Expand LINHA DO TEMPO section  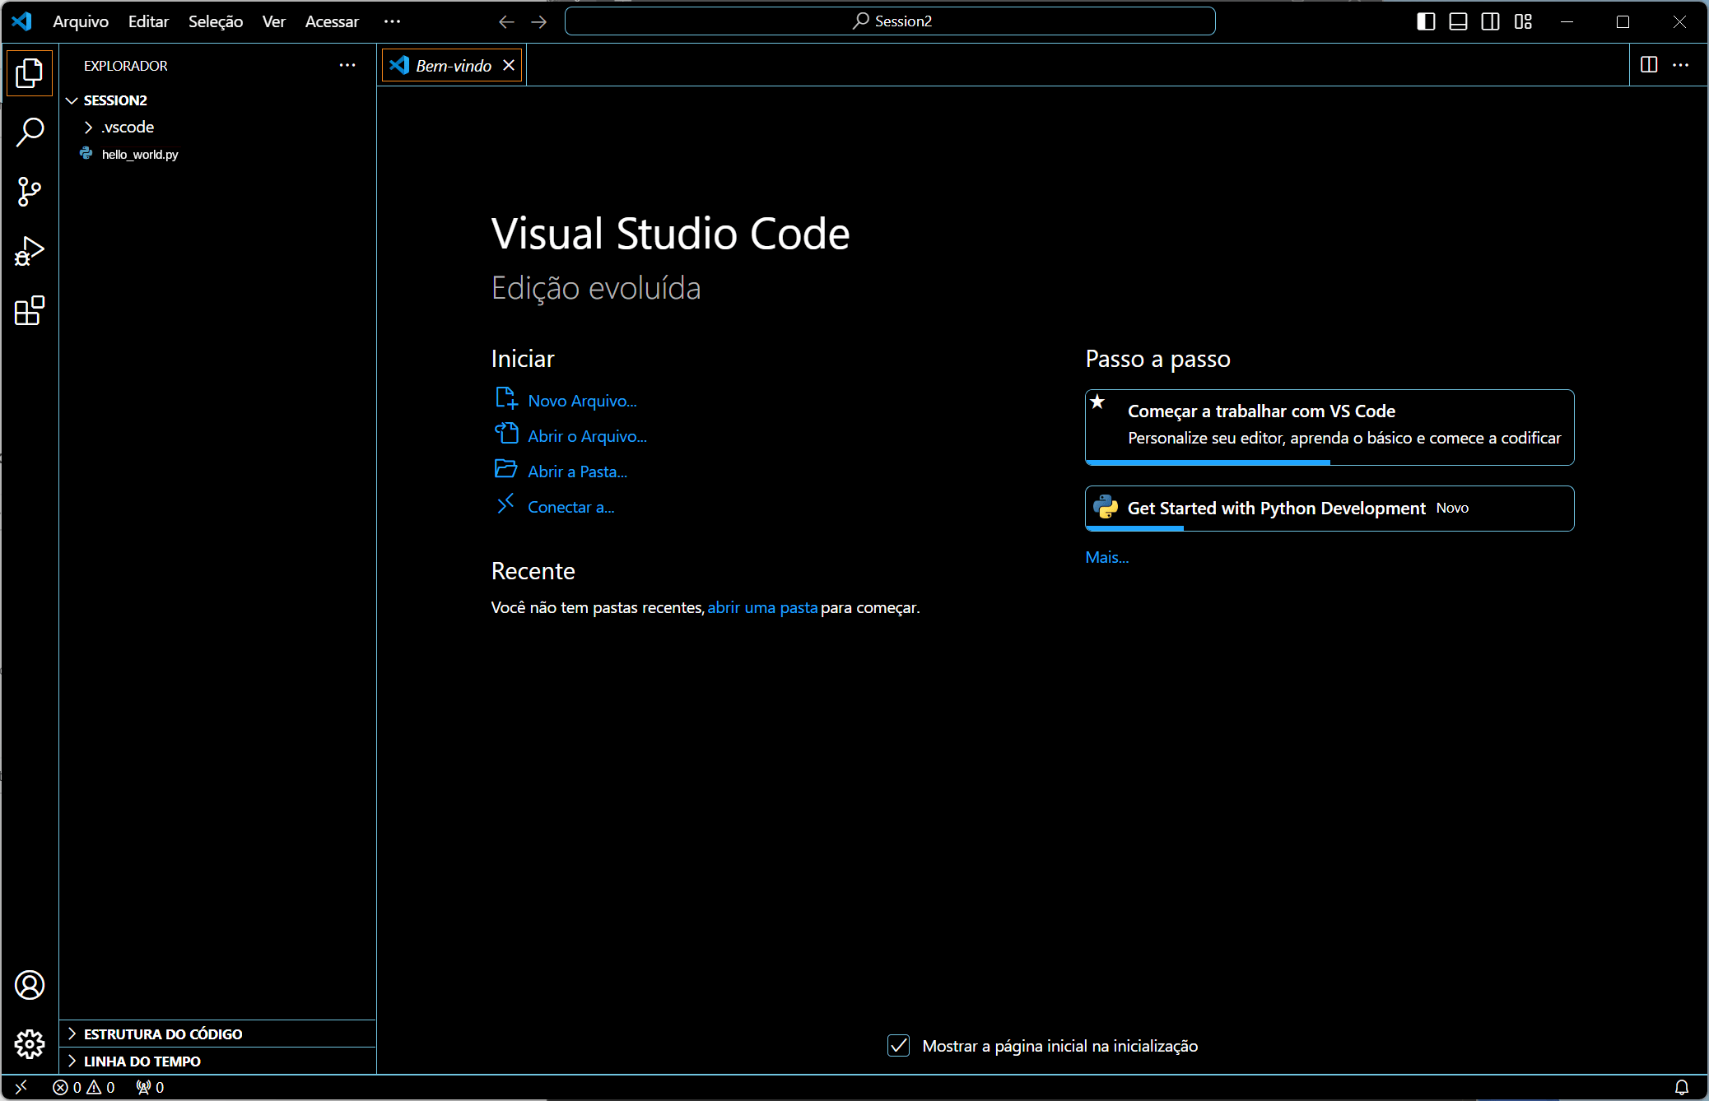(x=142, y=1061)
